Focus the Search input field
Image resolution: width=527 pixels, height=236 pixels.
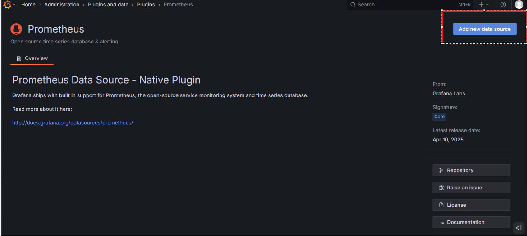(410, 4)
